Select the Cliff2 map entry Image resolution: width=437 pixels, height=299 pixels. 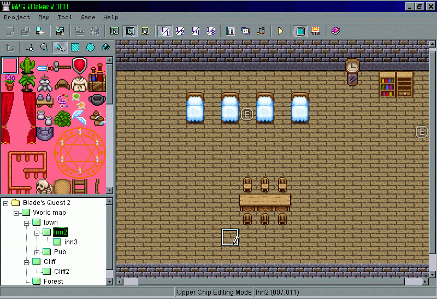tap(62, 271)
